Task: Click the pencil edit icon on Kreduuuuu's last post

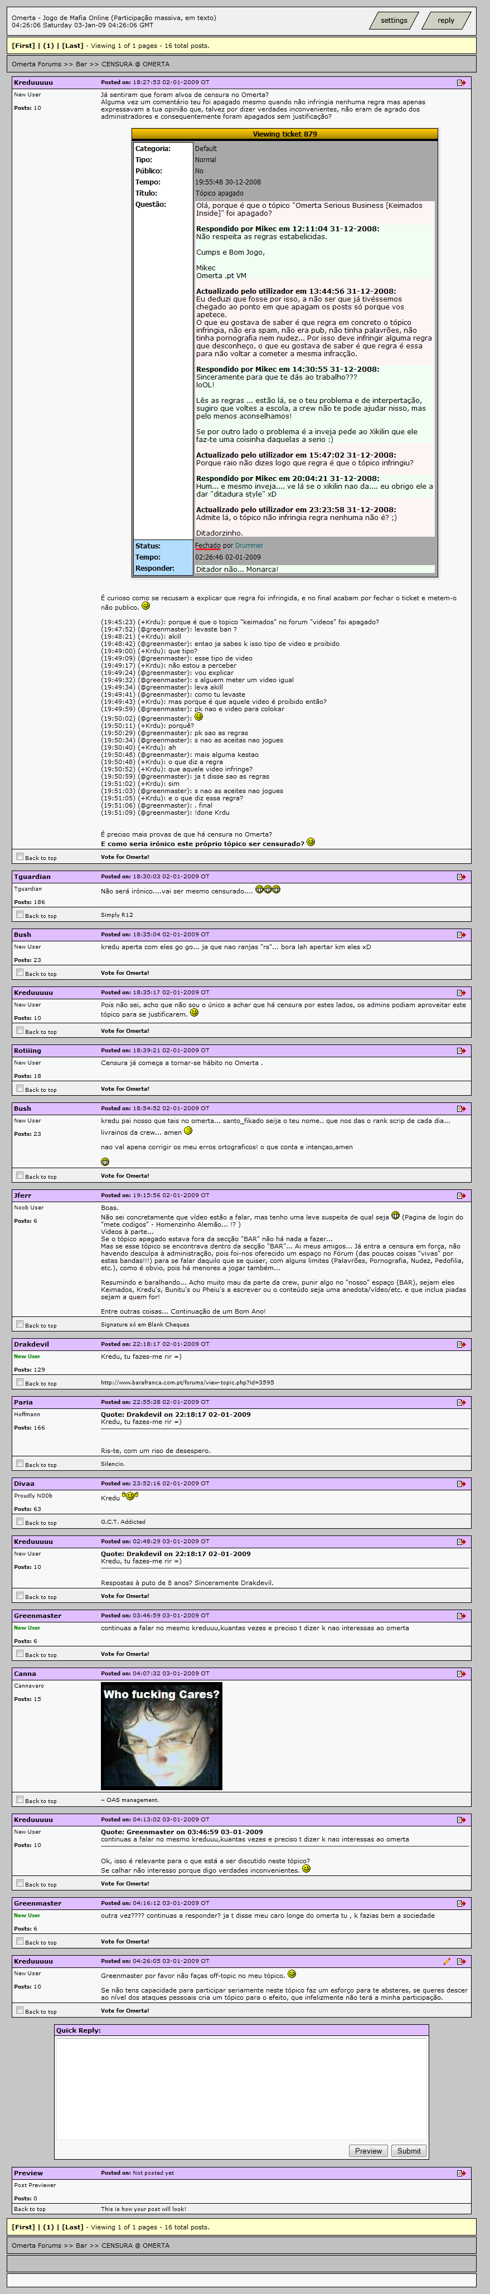Action: (x=447, y=1961)
